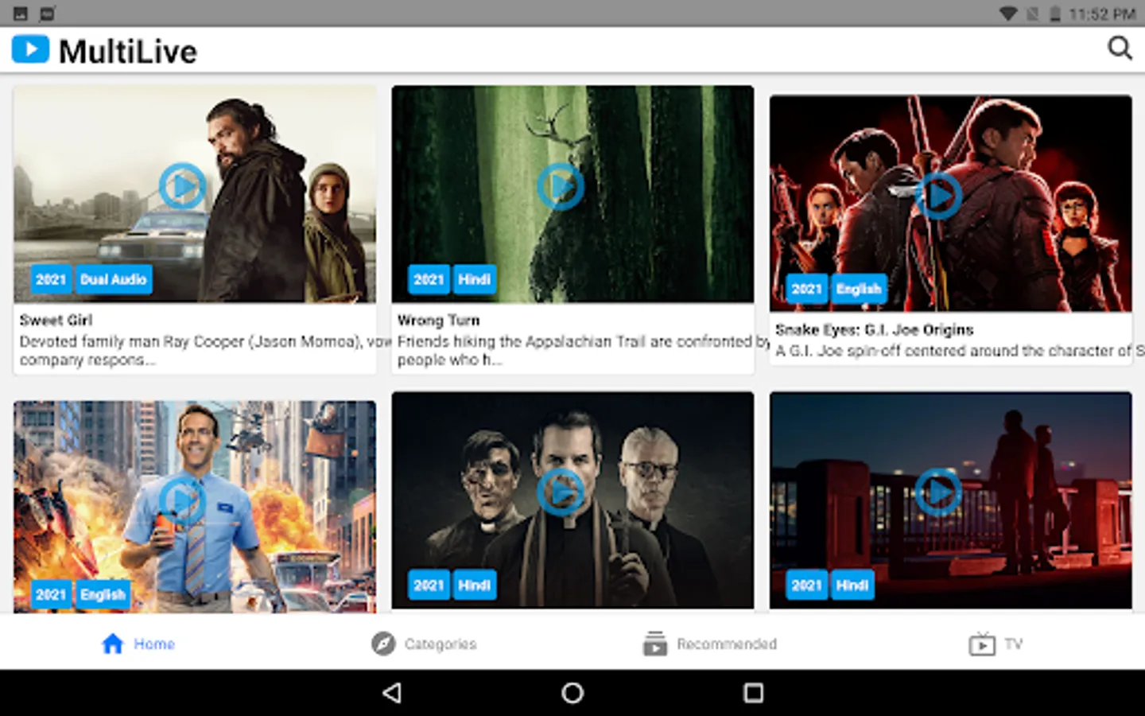Play the movie with night bridge poster
This screenshot has height=716, width=1145.
pos(938,492)
